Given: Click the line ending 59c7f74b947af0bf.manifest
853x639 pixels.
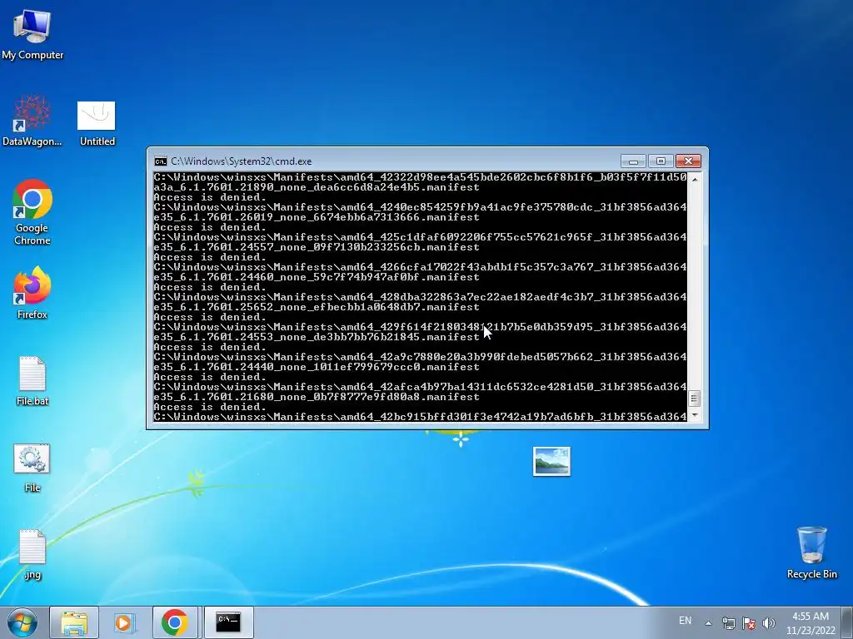Looking at the screenshot, I should 317,277.
